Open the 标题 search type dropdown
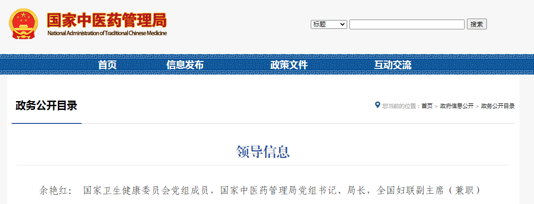This screenshot has width=534, height=204. point(329,25)
